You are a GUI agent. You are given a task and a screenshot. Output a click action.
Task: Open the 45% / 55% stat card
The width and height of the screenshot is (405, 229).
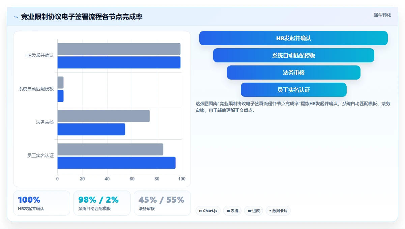click(x=162, y=203)
